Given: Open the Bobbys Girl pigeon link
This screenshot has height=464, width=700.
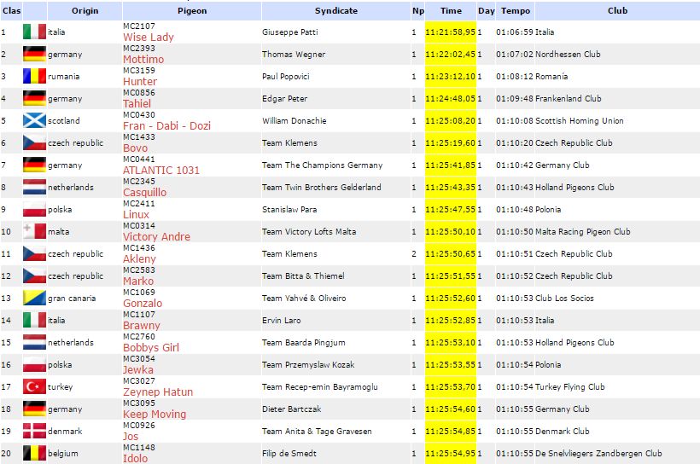Looking at the screenshot, I should coord(151,347).
